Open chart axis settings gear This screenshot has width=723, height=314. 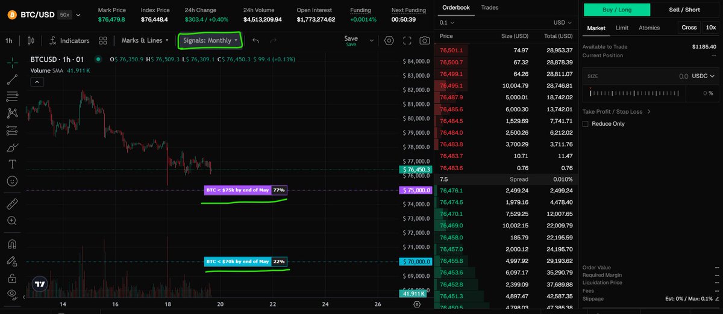click(417, 304)
